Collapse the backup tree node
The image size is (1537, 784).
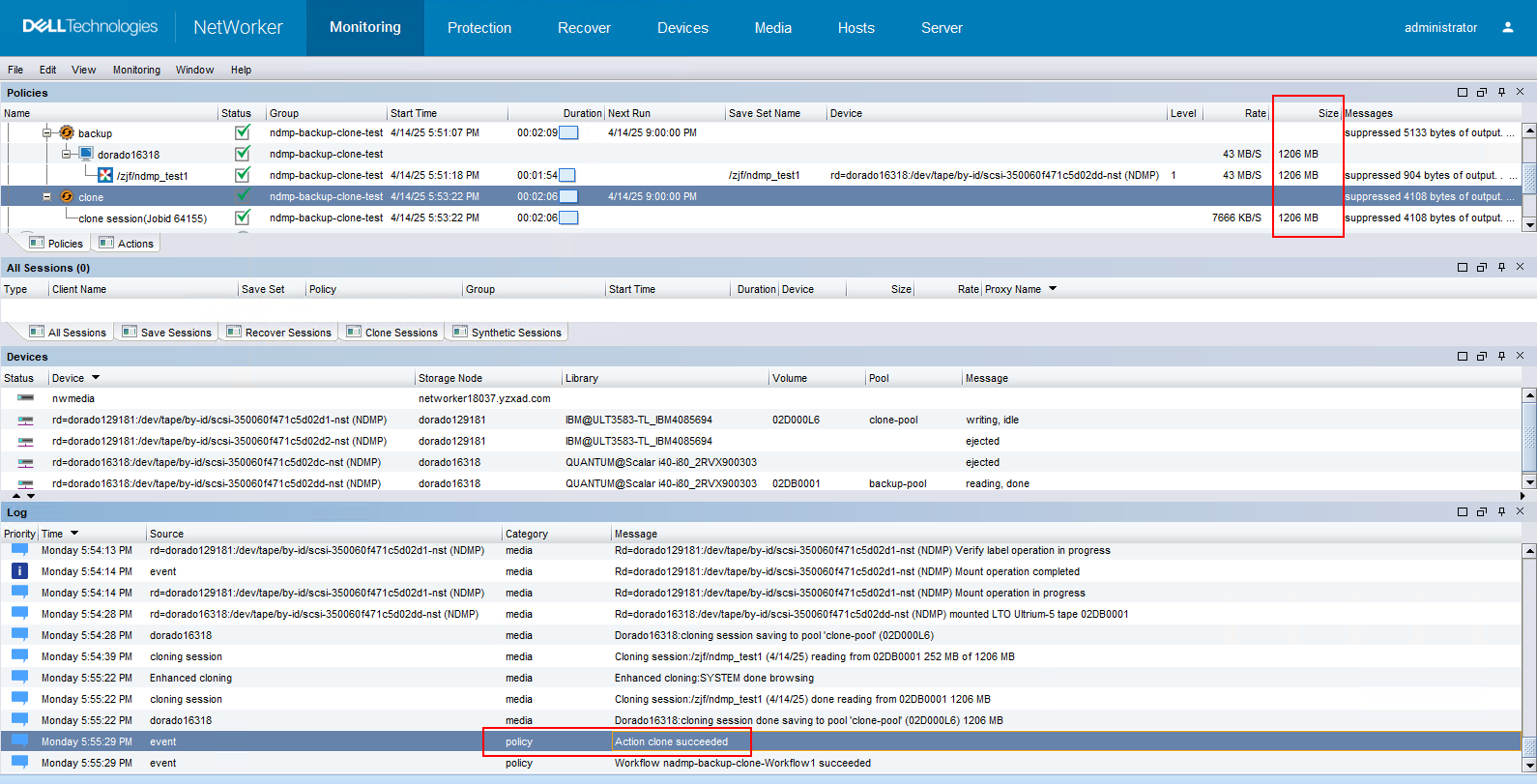[x=46, y=132]
